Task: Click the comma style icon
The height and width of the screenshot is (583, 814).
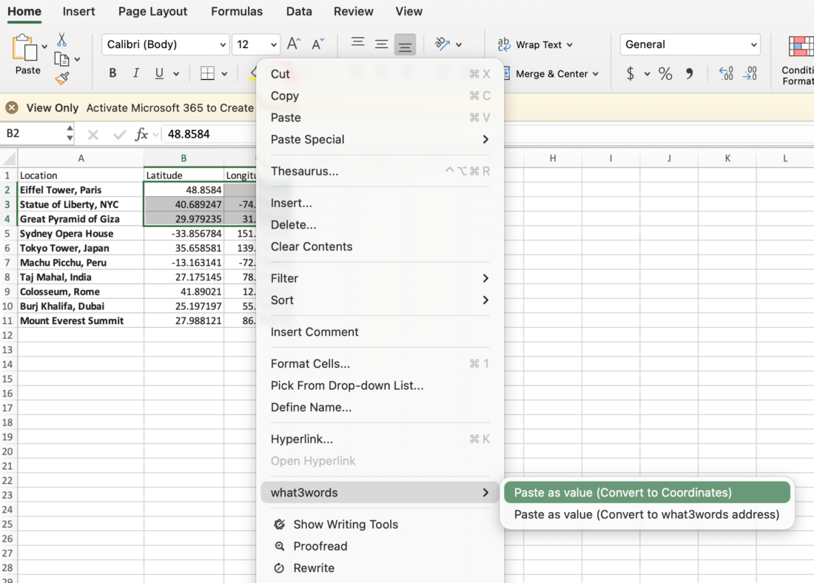Action: click(690, 74)
